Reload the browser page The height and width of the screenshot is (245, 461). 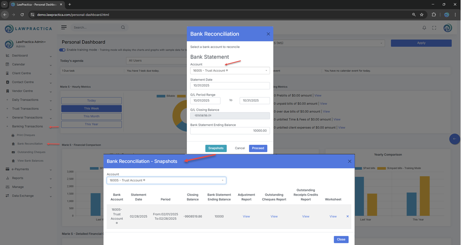click(22, 14)
